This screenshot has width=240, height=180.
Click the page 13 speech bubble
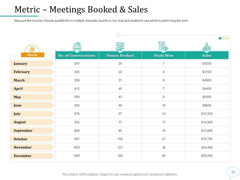(233, 172)
